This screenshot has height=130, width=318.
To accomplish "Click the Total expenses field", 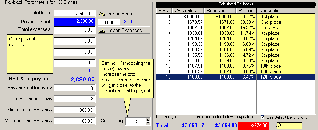I will (x=74, y=30).
